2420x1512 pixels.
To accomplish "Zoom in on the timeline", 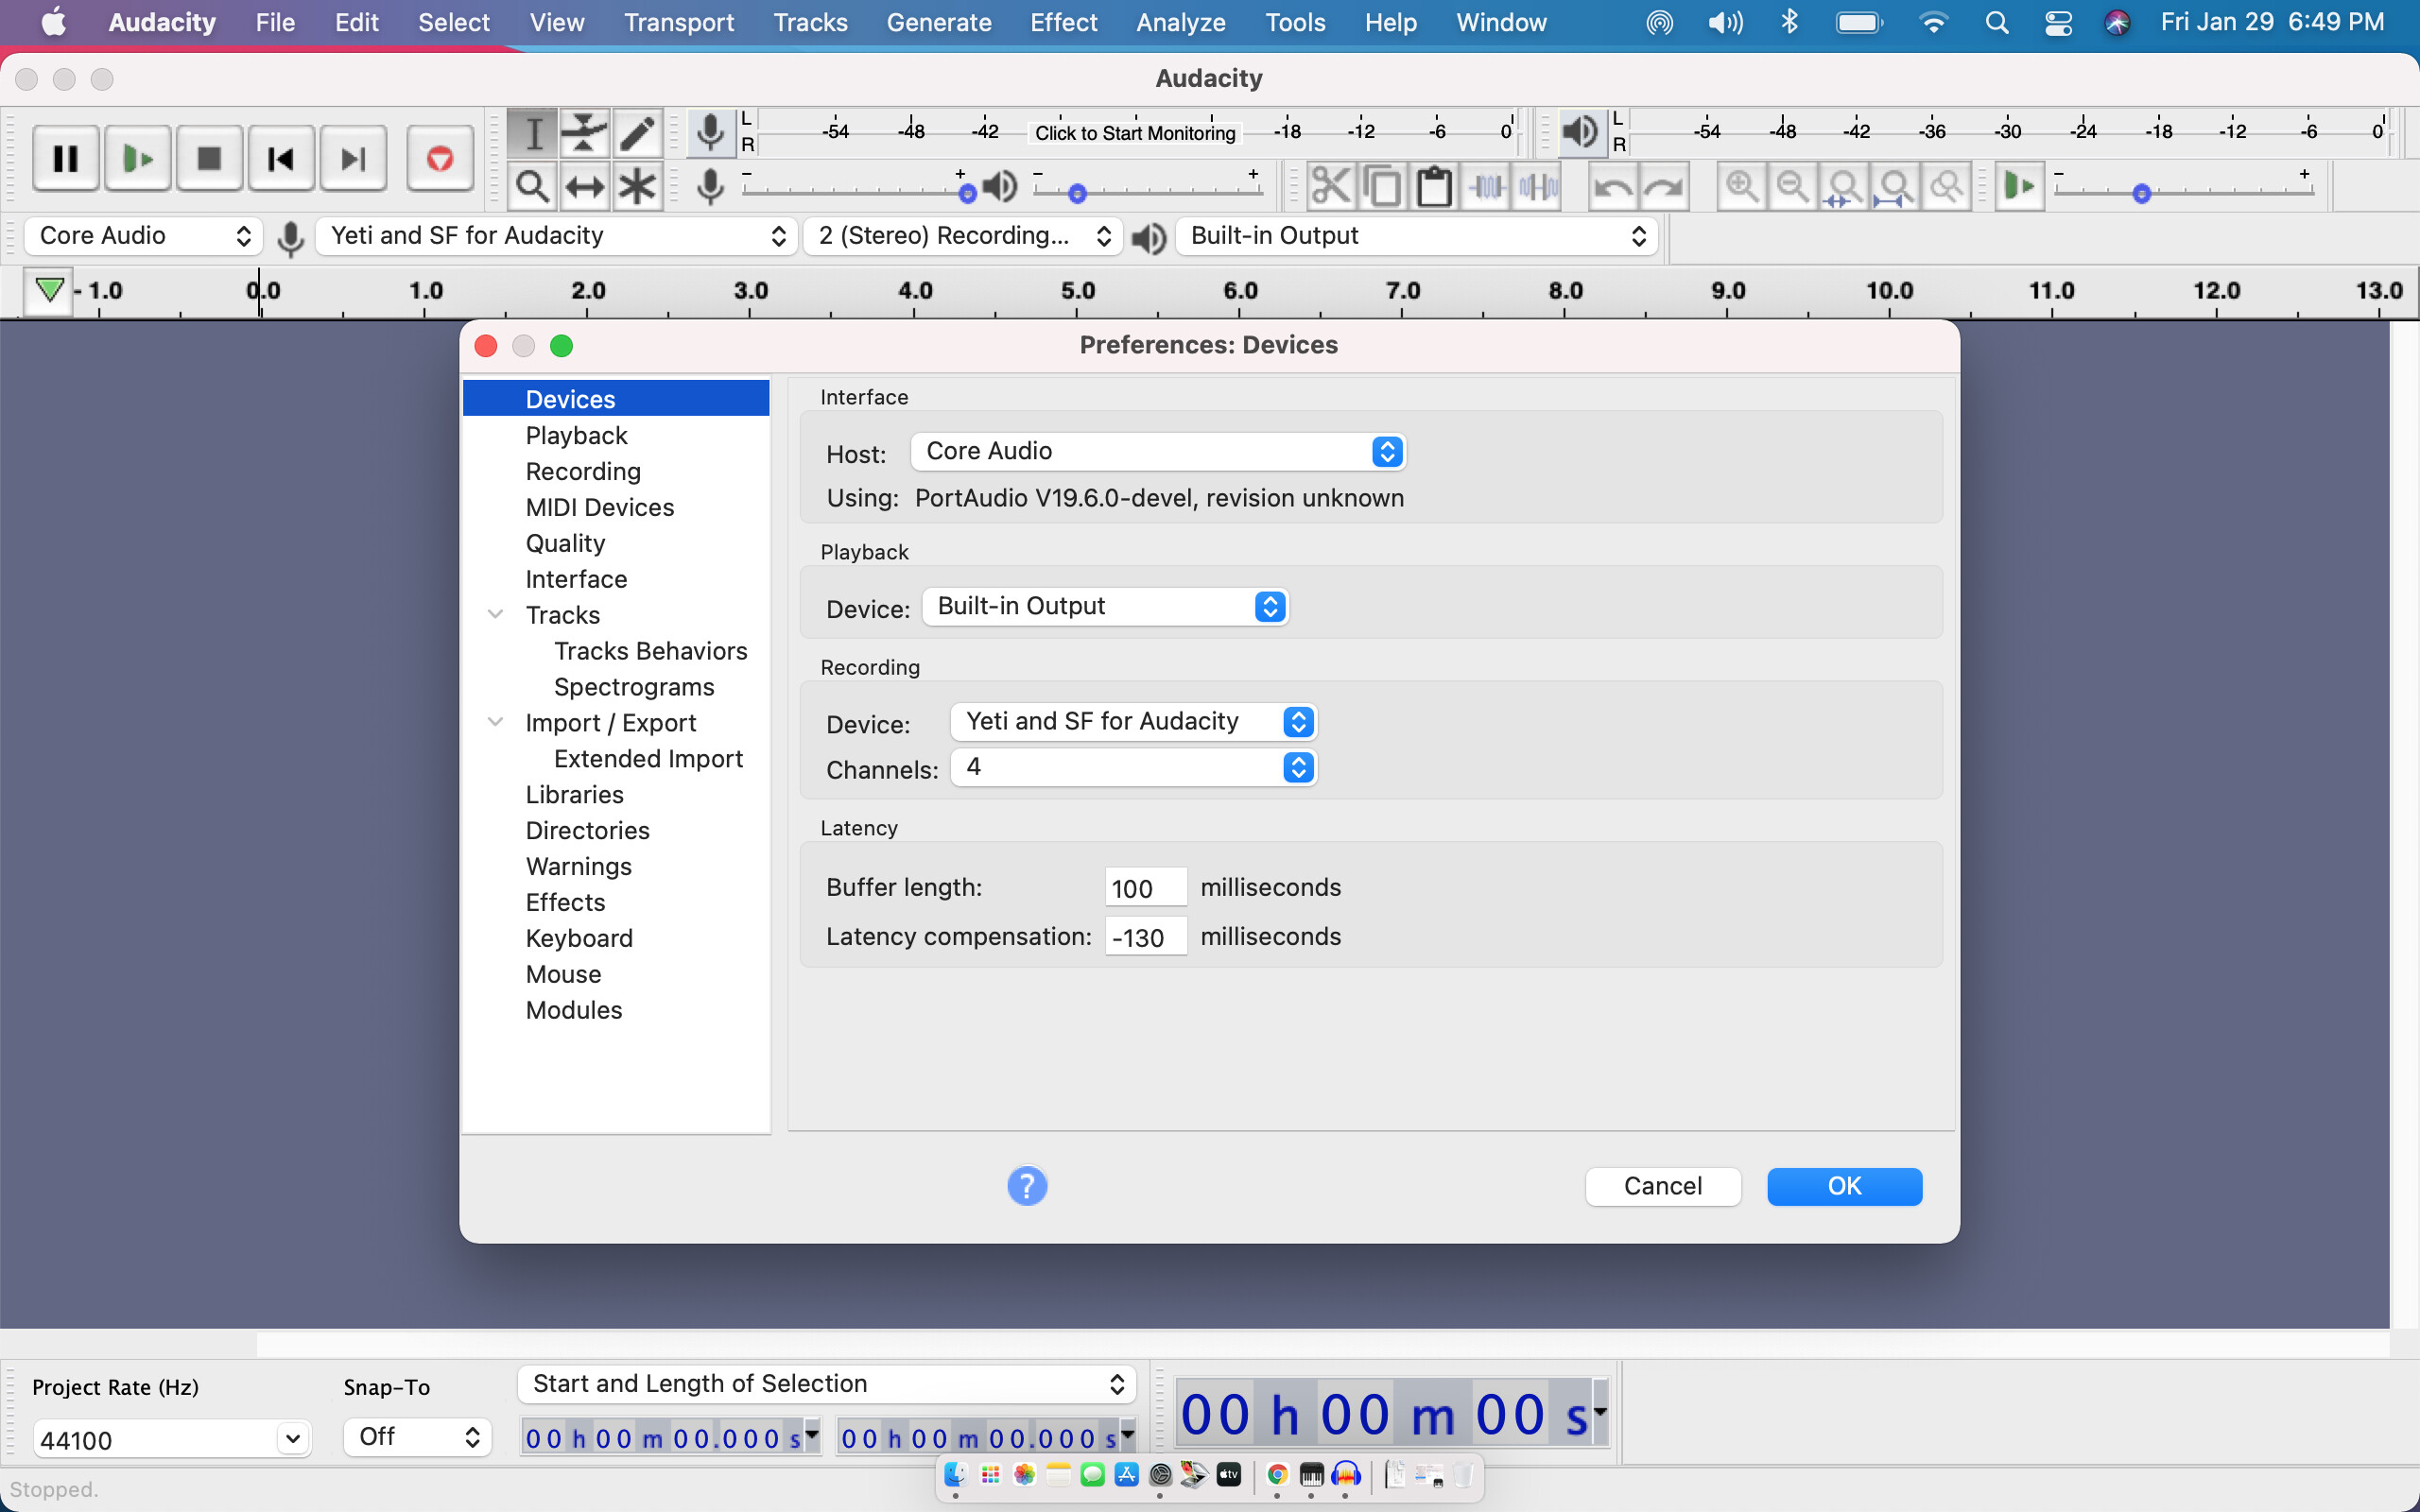I will [x=1742, y=186].
